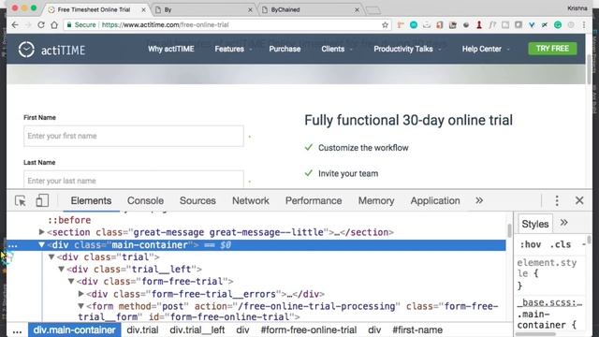Close the ByChained tab
599x337 pixels.
[x=357, y=10]
